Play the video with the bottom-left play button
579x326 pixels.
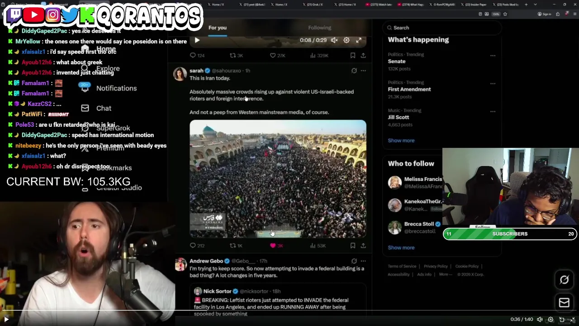pos(6,319)
